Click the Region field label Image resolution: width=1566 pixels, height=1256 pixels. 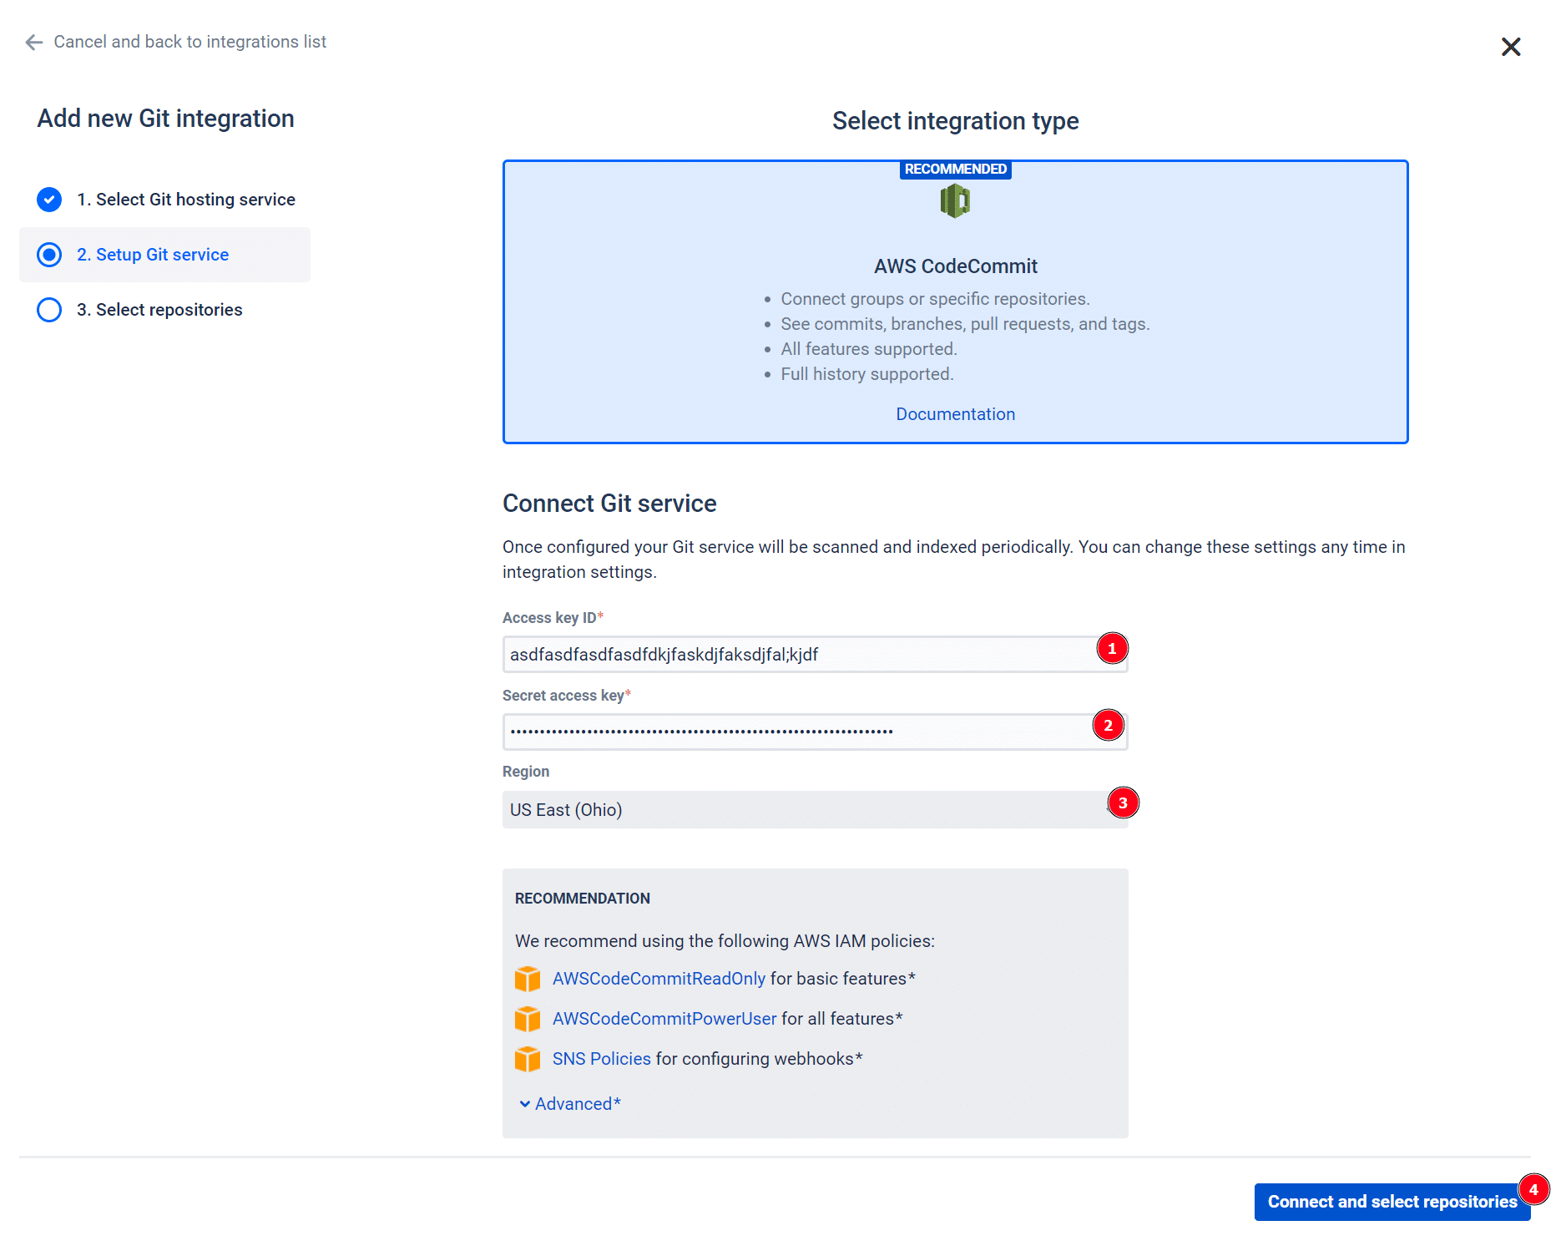526,772
